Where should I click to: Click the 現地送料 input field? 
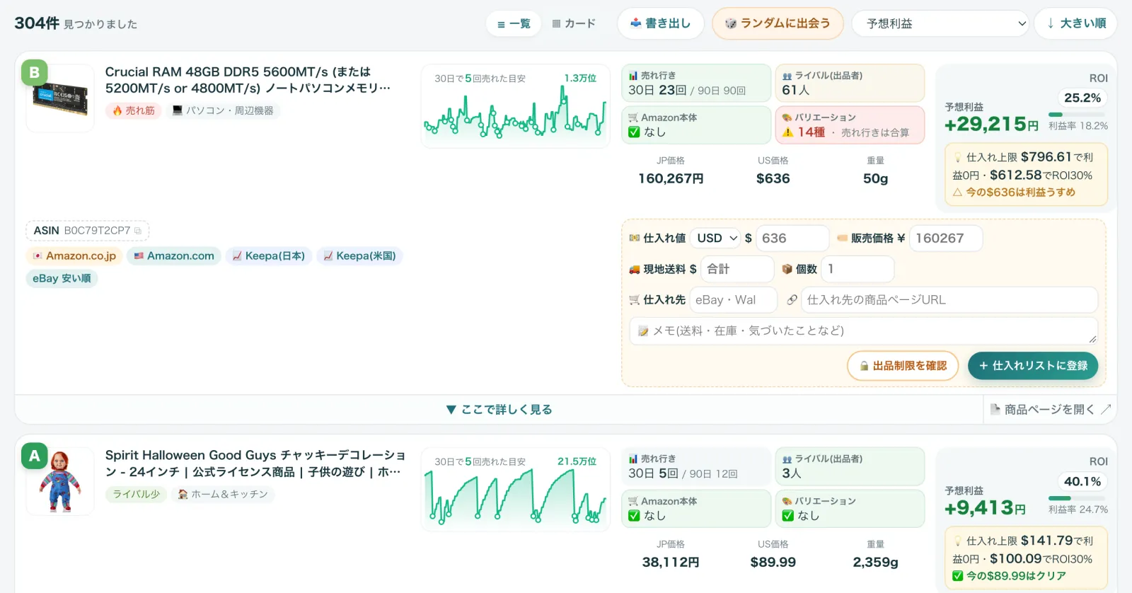pyautogui.click(x=737, y=269)
